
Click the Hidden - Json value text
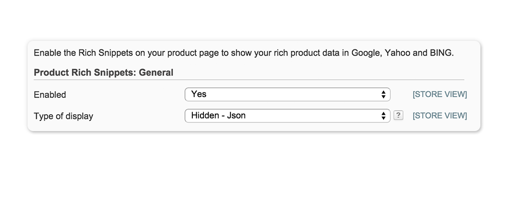(x=218, y=115)
